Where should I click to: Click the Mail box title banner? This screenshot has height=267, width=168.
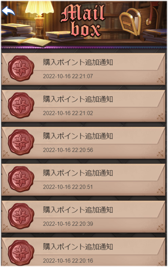[83, 20]
